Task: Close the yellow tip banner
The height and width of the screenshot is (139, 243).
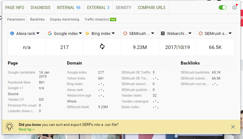Action: click(x=233, y=127)
